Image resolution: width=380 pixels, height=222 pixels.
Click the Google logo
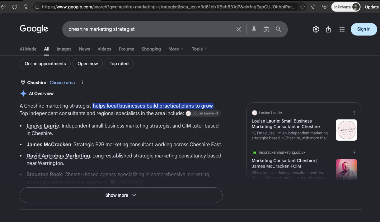34,29
